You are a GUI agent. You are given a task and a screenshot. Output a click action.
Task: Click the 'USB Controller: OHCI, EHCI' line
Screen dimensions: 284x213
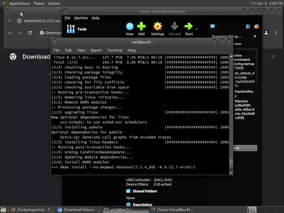(149, 180)
